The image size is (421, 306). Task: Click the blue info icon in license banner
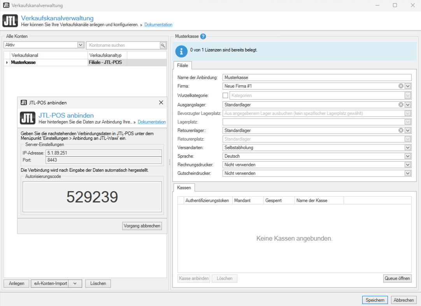181,51
